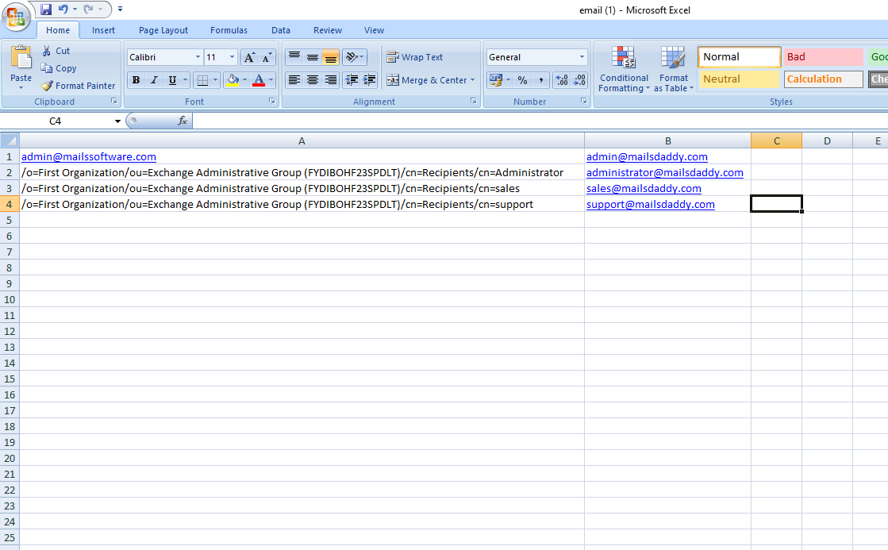Decrease indent of cell content

[351, 80]
